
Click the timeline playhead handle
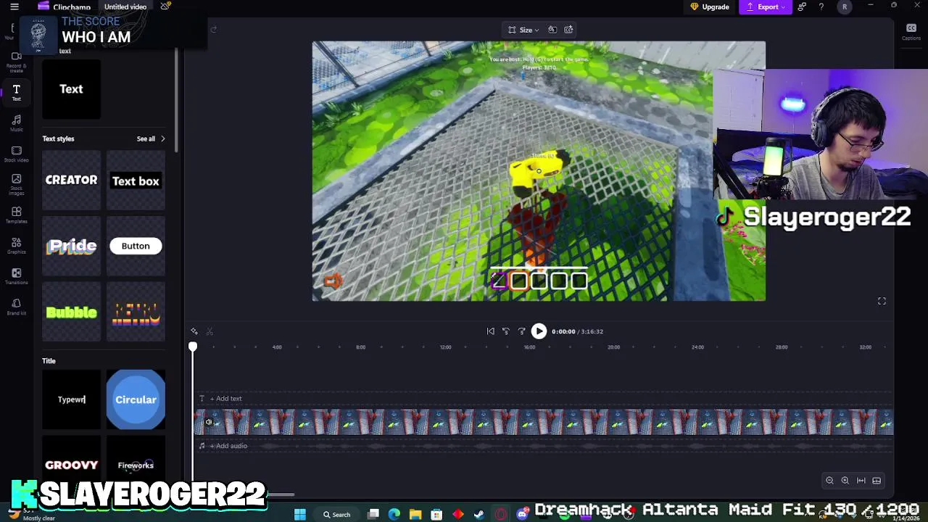click(x=193, y=348)
